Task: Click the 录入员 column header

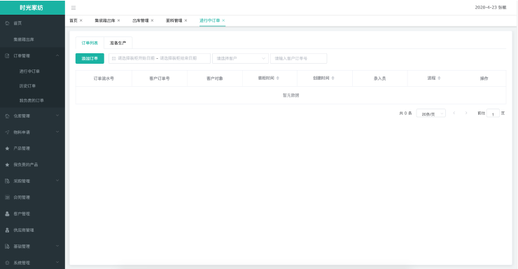Action: click(x=380, y=78)
